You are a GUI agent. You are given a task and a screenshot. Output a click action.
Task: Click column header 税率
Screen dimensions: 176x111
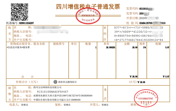point(142,44)
